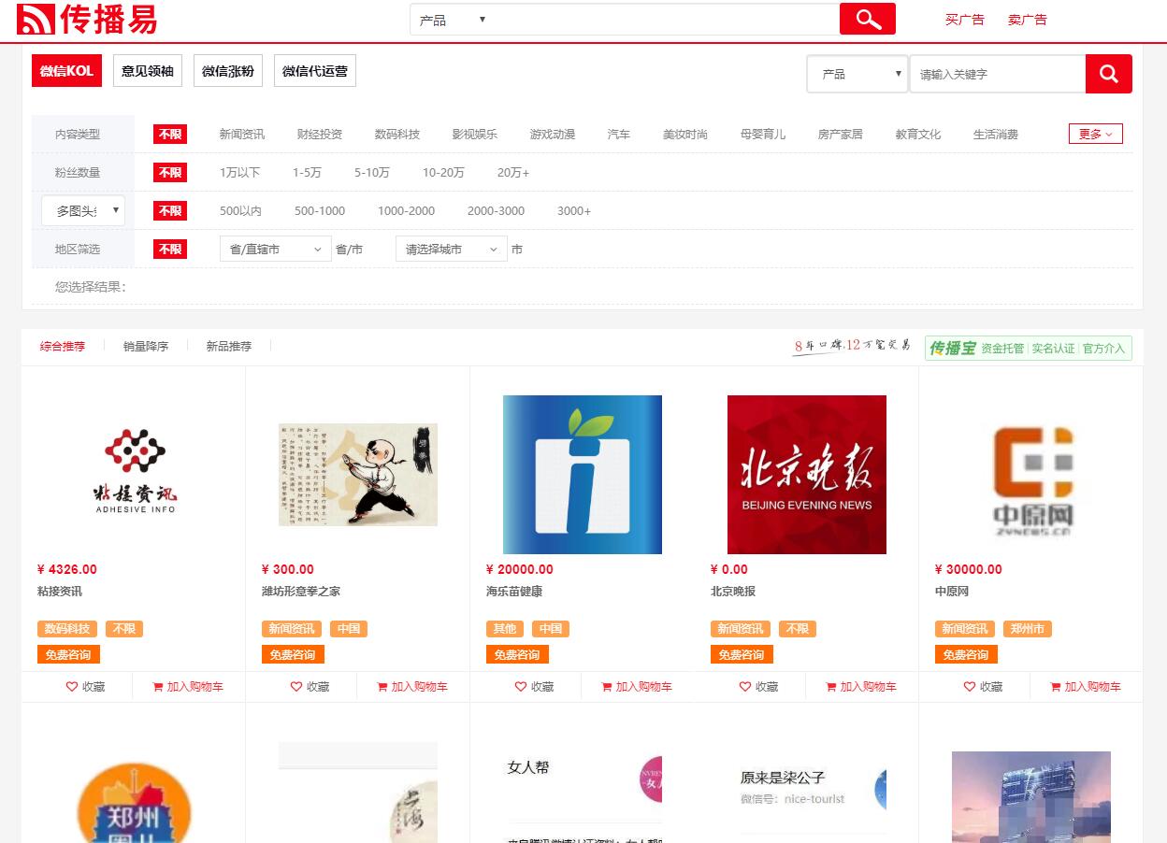The width and height of the screenshot is (1167, 843).
Task: Add 粘接资讯 to shopping cart
Action: pyautogui.click(x=188, y=687)
